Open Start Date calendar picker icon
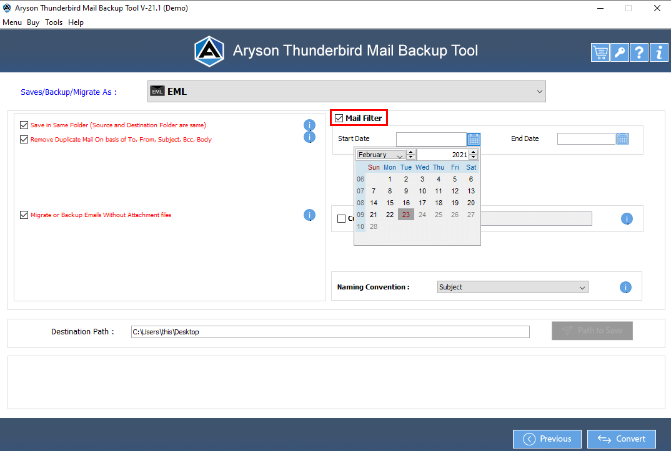Image resolution: width=671 pixels, height=451 pixels. 474,139
